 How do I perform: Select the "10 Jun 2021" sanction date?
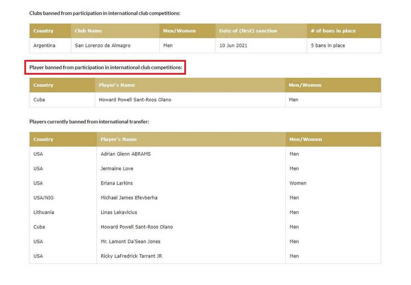tap(233, 46)
